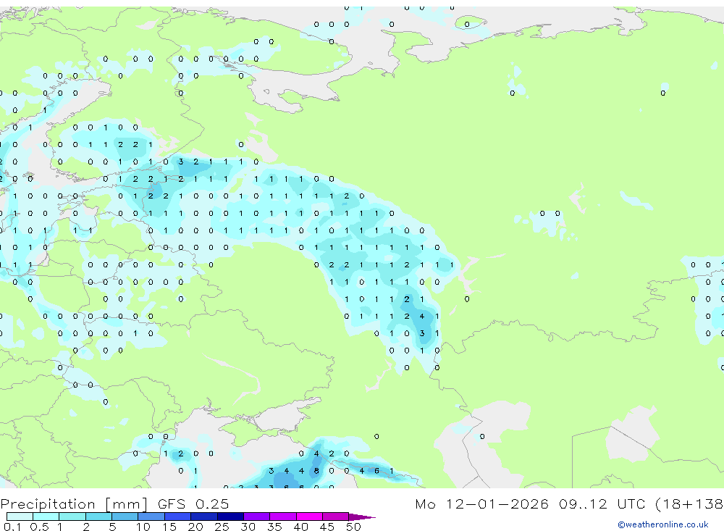Click the legend value label '45'
Screen dimensions: 724x531
pos(327,527)
